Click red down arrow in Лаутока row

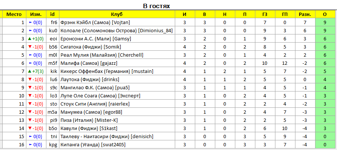(x=30, y=80)
